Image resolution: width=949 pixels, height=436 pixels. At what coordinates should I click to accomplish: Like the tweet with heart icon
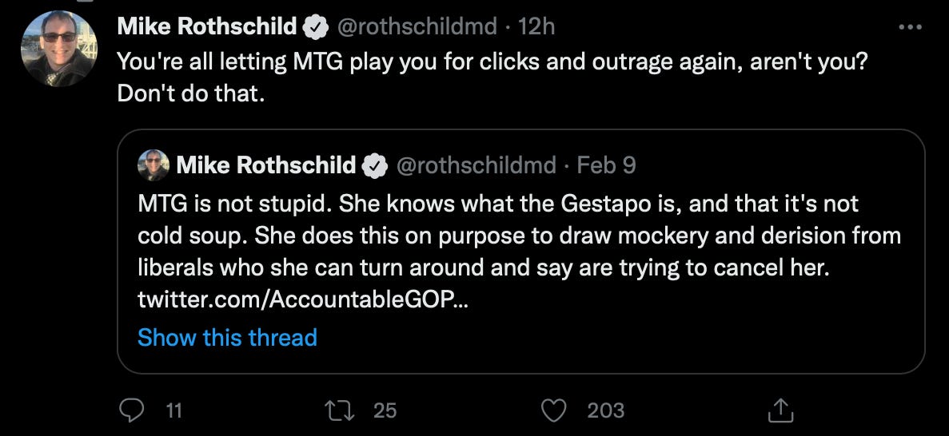552,411
